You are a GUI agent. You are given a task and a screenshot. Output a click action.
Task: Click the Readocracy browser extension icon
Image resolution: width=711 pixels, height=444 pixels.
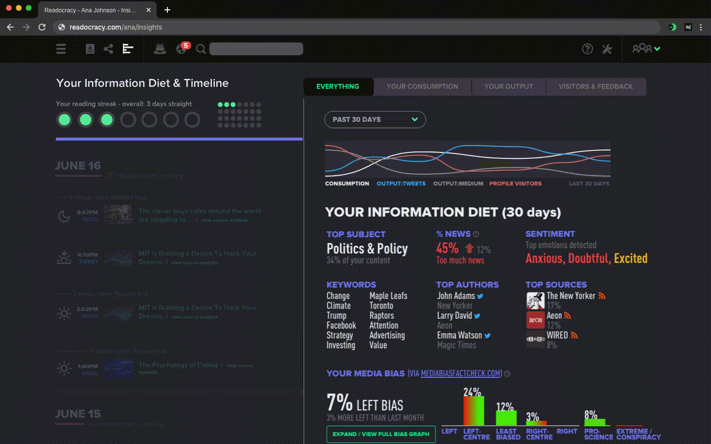[688, 27]
